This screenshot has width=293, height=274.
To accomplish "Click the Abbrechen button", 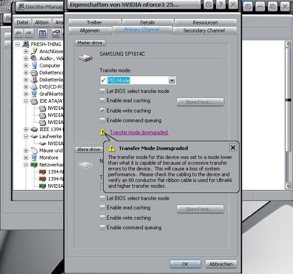I will (221, 264).
